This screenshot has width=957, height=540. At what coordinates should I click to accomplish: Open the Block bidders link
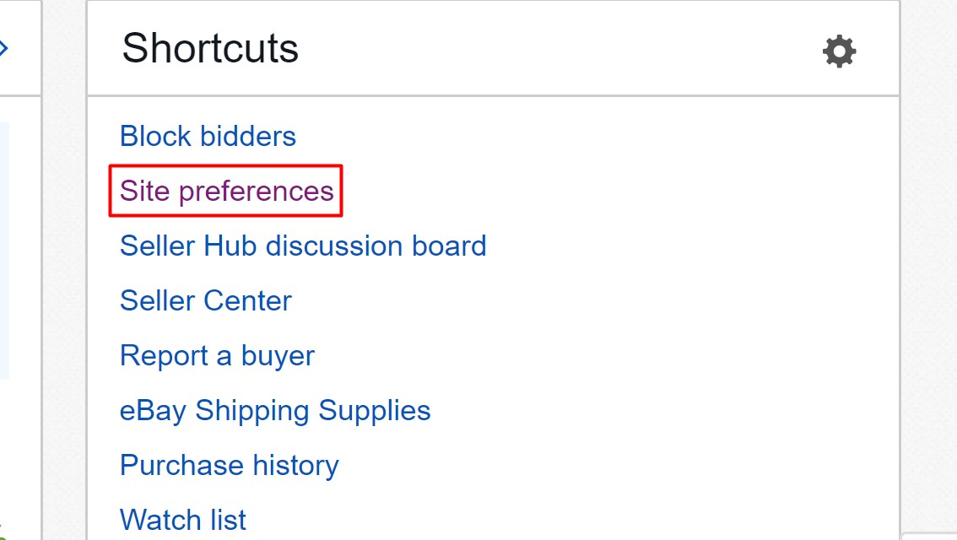click(x=208, y=136)
